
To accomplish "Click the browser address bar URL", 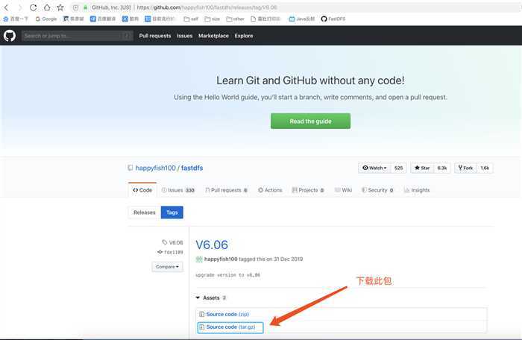I will click(207, 7).
